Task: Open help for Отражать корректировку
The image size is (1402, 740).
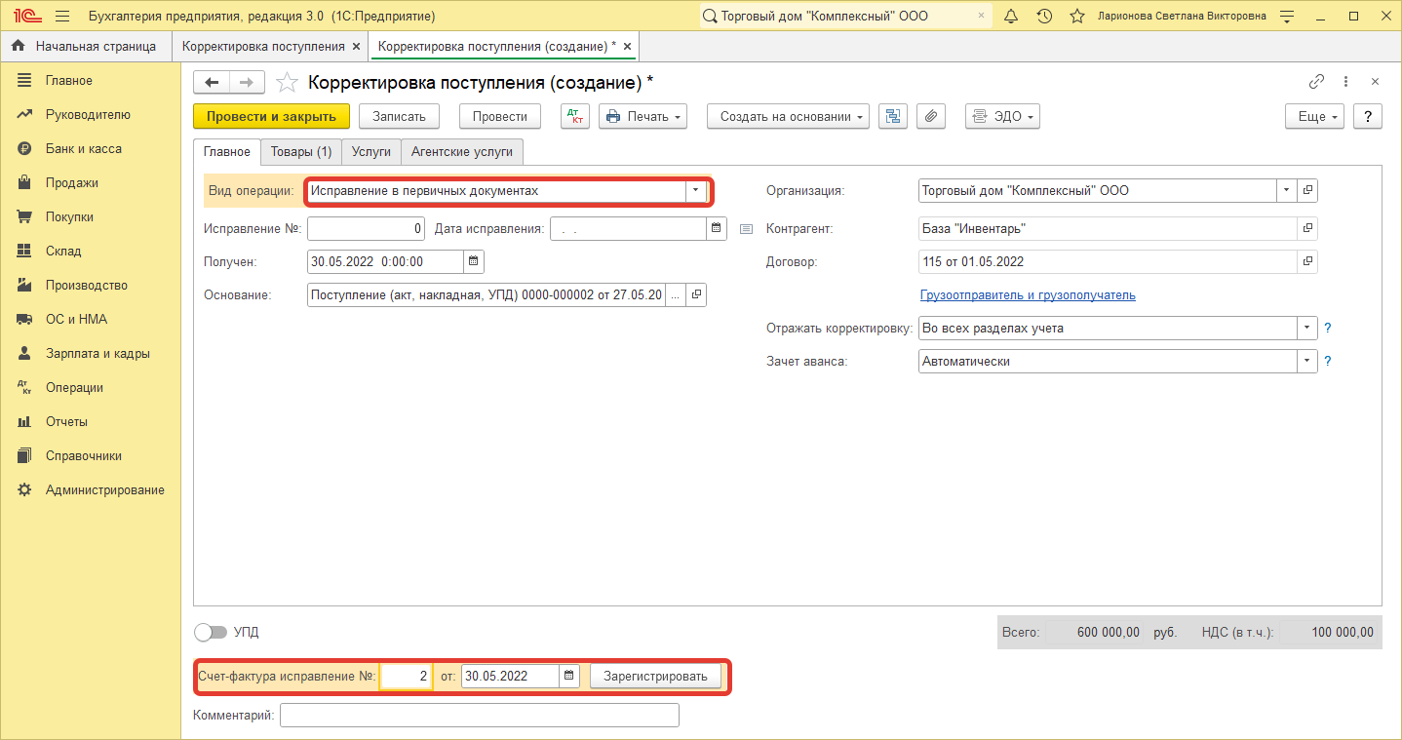Action: tap(1328, 329)
